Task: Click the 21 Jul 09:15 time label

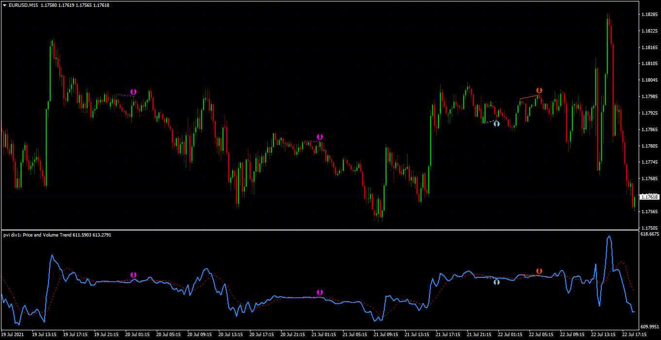Action: click(386, 335)
